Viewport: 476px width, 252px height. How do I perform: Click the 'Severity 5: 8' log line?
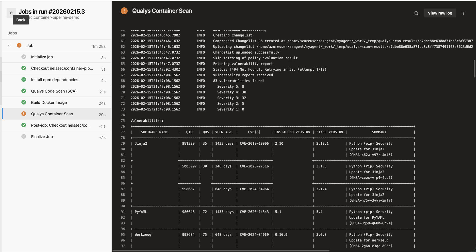click(230, 87)
